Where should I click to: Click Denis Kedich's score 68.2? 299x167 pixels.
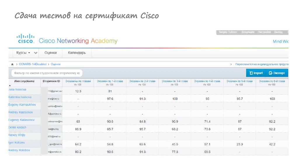click(x=175, y=129)
